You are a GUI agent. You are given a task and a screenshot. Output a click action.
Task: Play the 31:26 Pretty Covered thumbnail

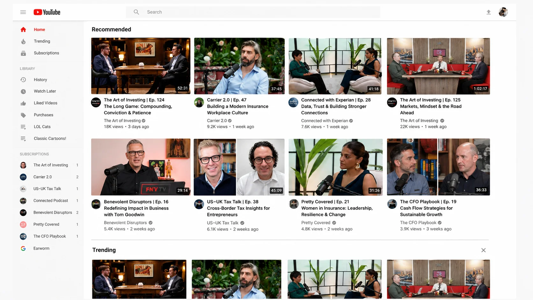336,167
